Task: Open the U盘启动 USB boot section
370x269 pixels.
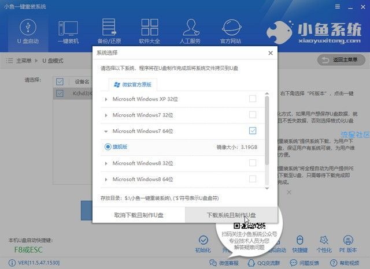Action: pyautogui.click(x=28, y=32)
